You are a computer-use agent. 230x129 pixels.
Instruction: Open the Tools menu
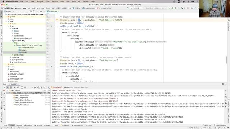click(x=74, y=1)
